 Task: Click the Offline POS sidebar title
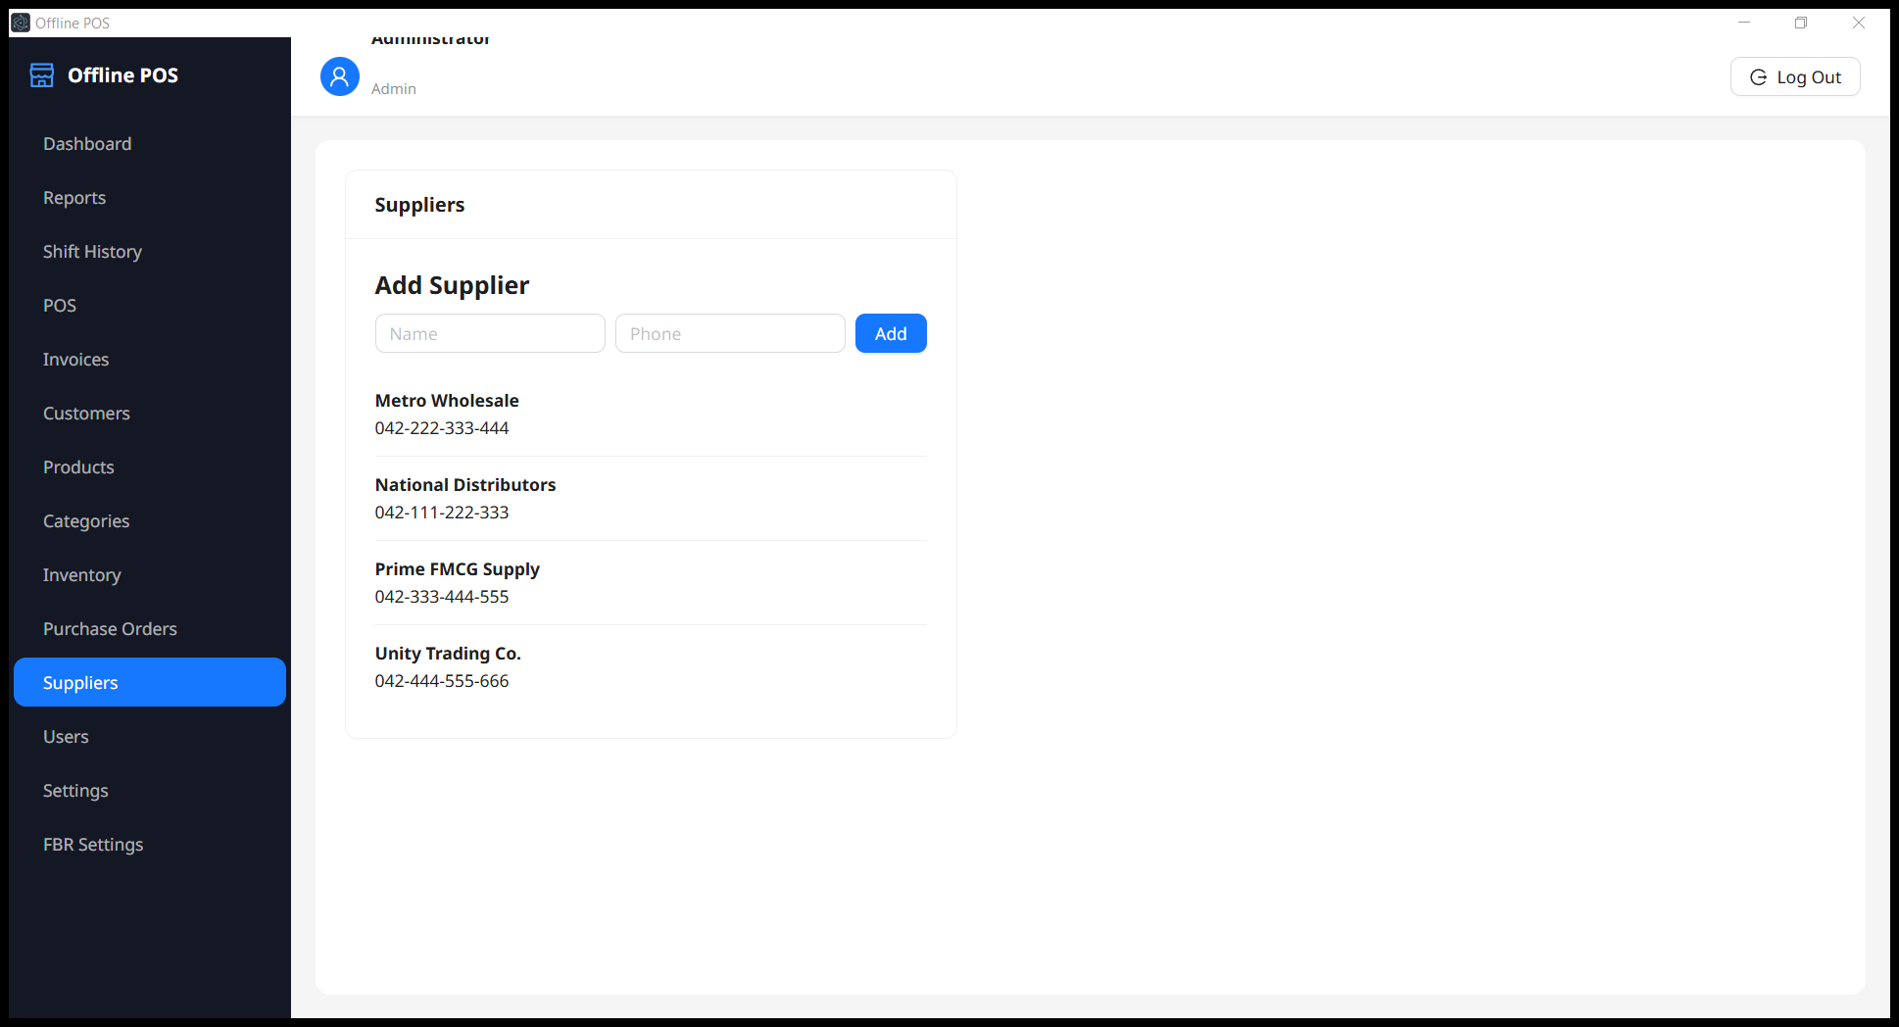tap(122, 75)
